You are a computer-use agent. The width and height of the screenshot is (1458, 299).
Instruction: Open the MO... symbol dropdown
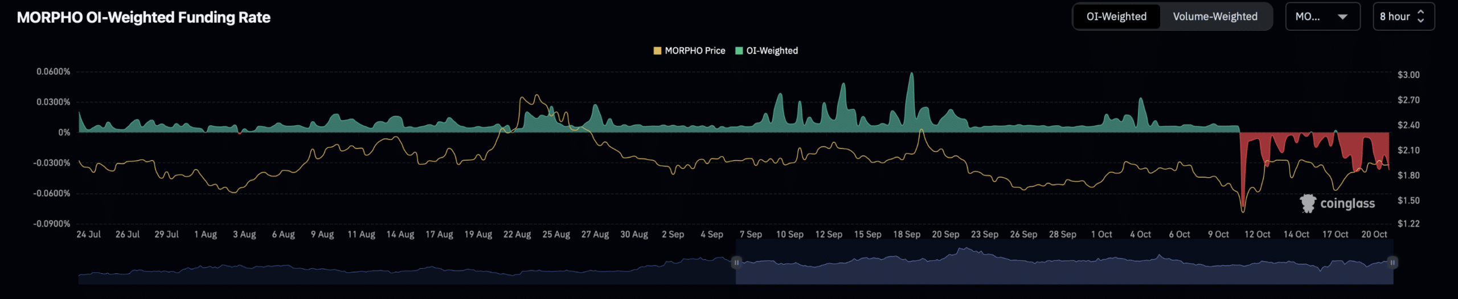[x=1322, y=17]
